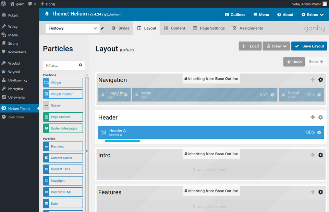Add a row with Navigation plus icon
This screenshot has height=212, width=329.
[313, 80]
